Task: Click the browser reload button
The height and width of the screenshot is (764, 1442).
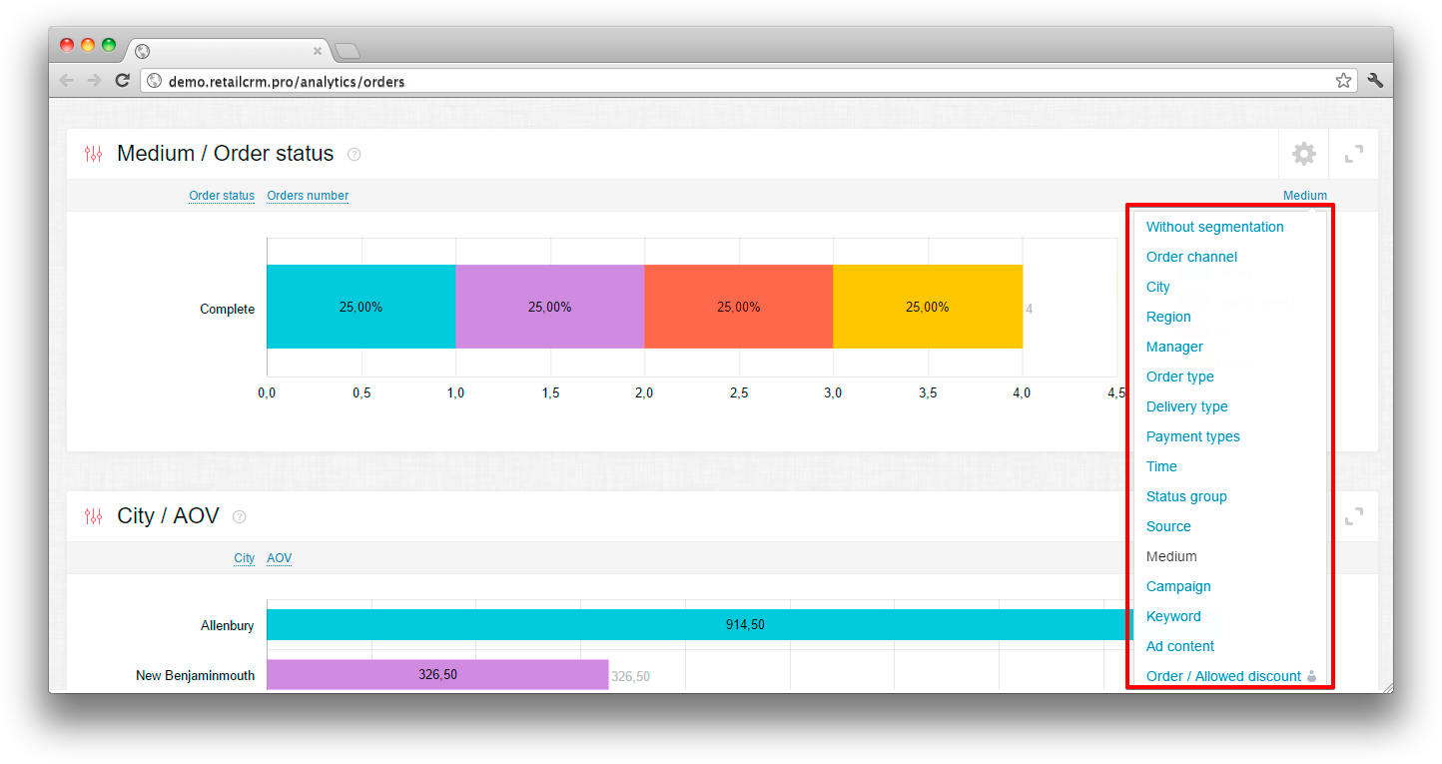Action: point(123,81)
